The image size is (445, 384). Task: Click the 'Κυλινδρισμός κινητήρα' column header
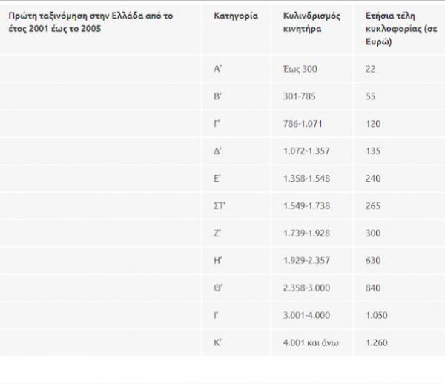[x=311, y=21]
